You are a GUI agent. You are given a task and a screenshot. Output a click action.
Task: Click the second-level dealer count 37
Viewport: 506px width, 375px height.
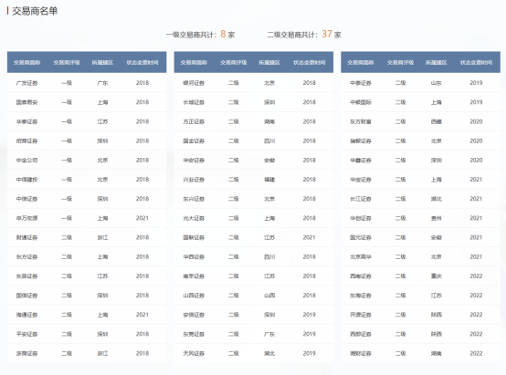(327, 34)
